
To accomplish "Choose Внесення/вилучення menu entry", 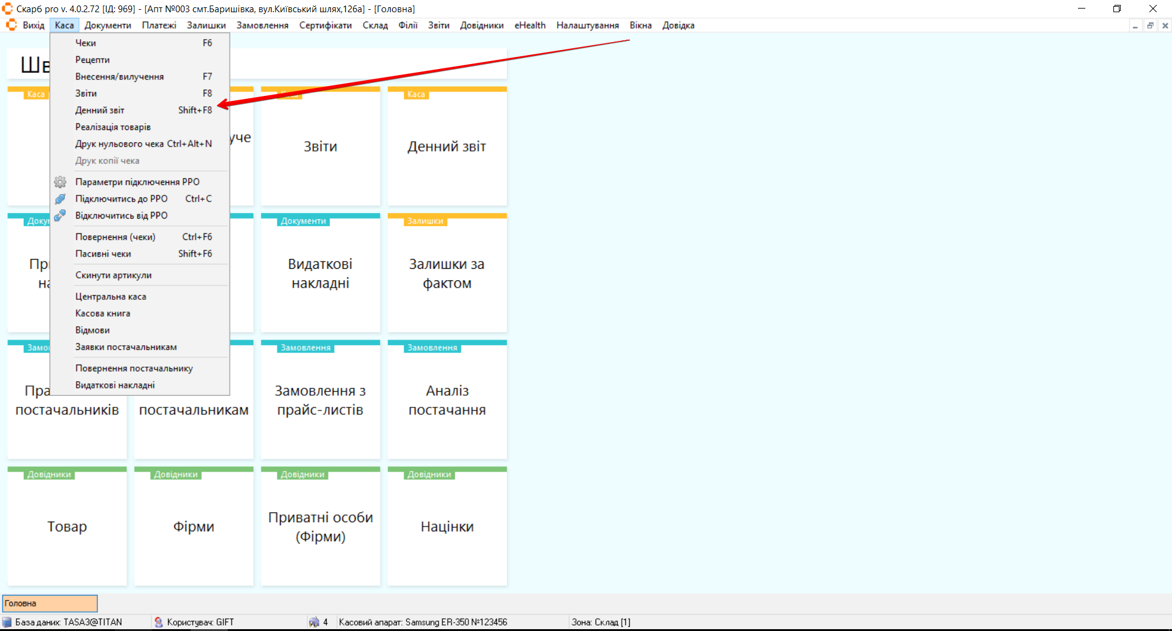I will [119, 77].
